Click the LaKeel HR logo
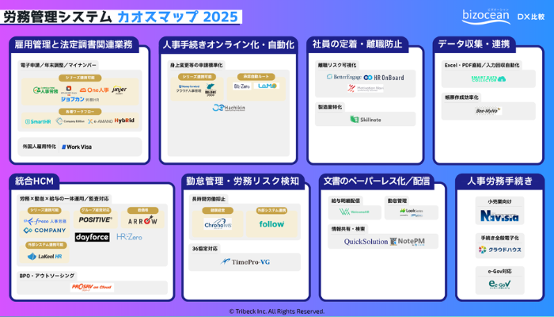 pos(44,256)
